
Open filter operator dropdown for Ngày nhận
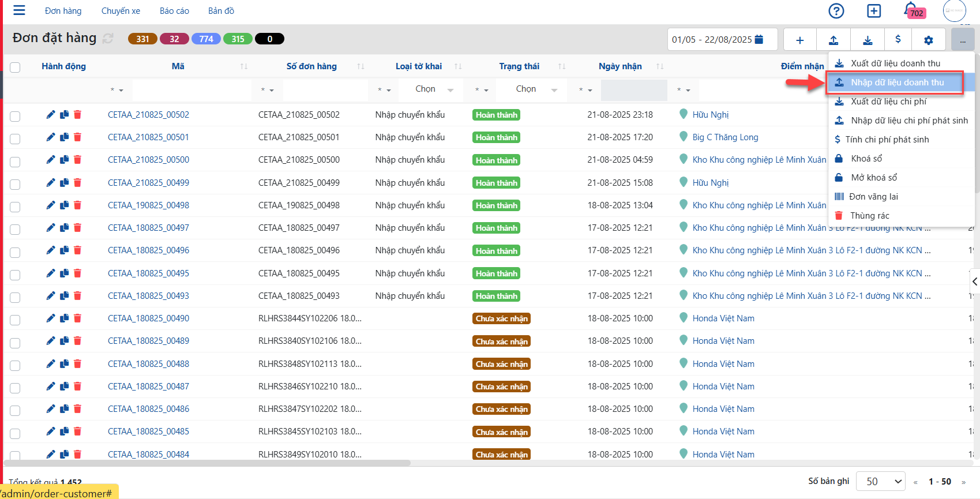[585, 90]
